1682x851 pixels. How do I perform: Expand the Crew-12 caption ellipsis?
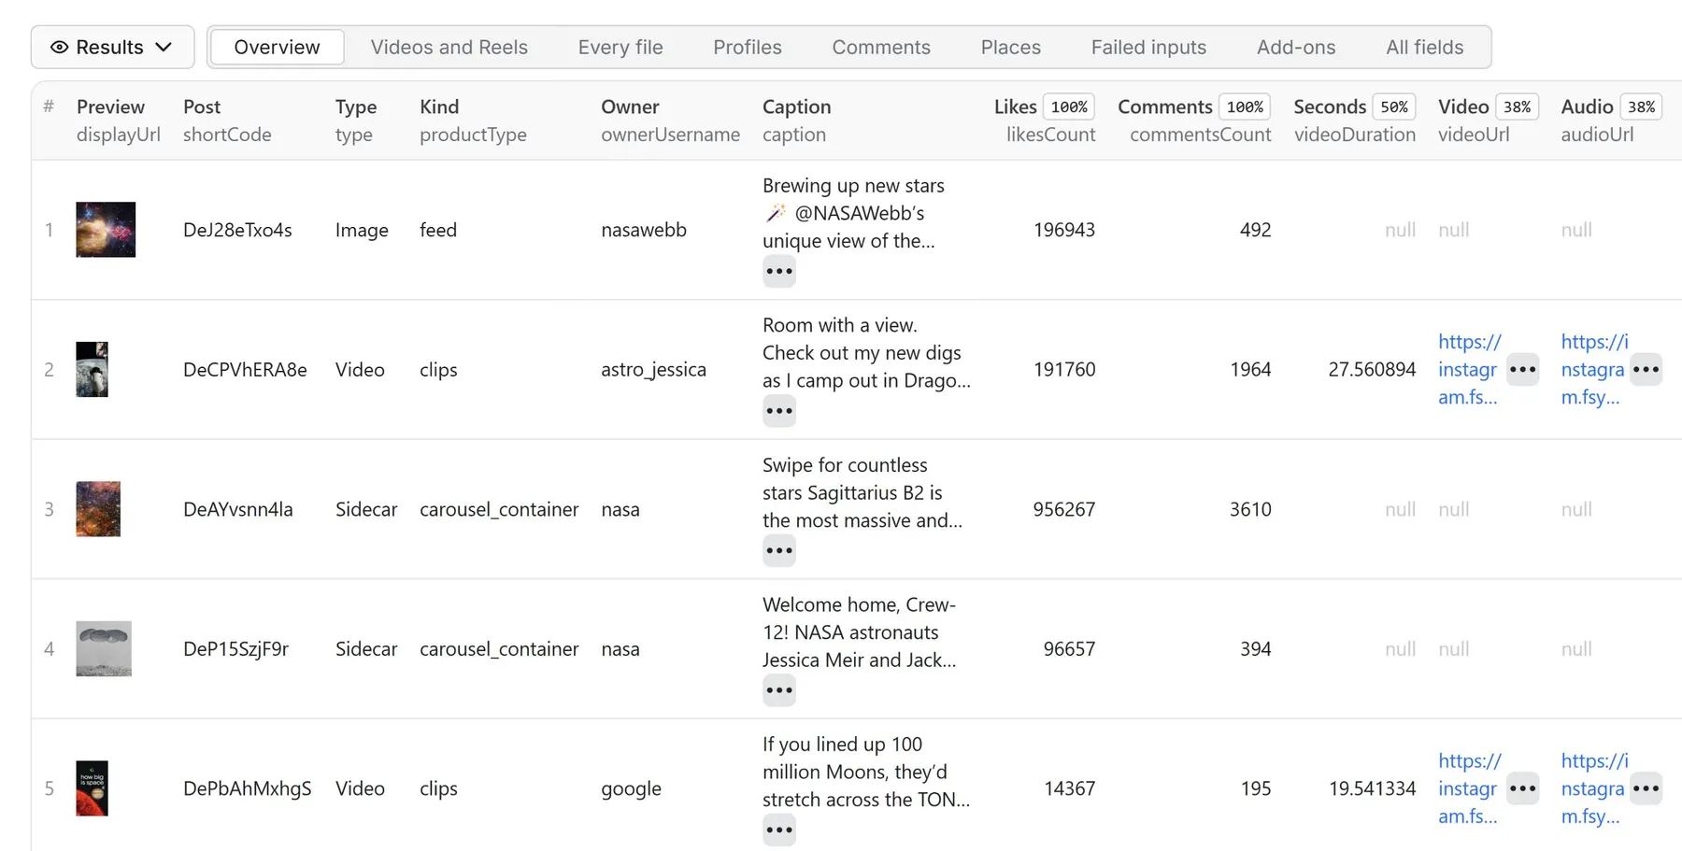[779, 690]
